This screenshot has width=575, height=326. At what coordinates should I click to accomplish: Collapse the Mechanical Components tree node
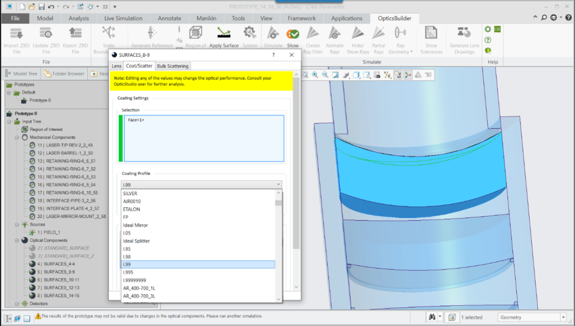pyautogui.click(x=17, y=137)
